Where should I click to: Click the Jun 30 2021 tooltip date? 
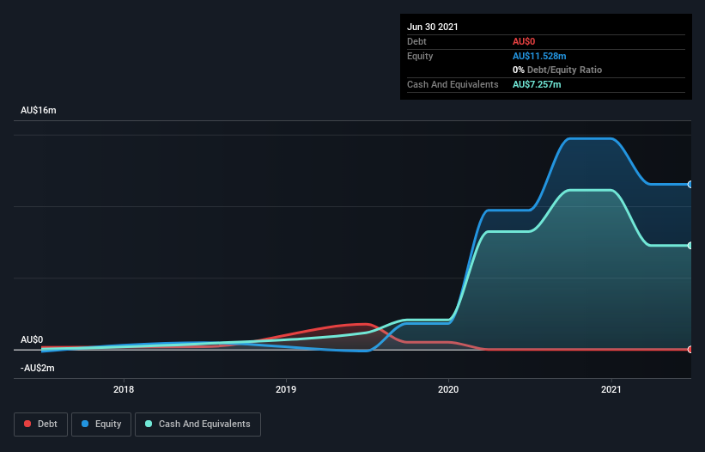tap(433, 27)
